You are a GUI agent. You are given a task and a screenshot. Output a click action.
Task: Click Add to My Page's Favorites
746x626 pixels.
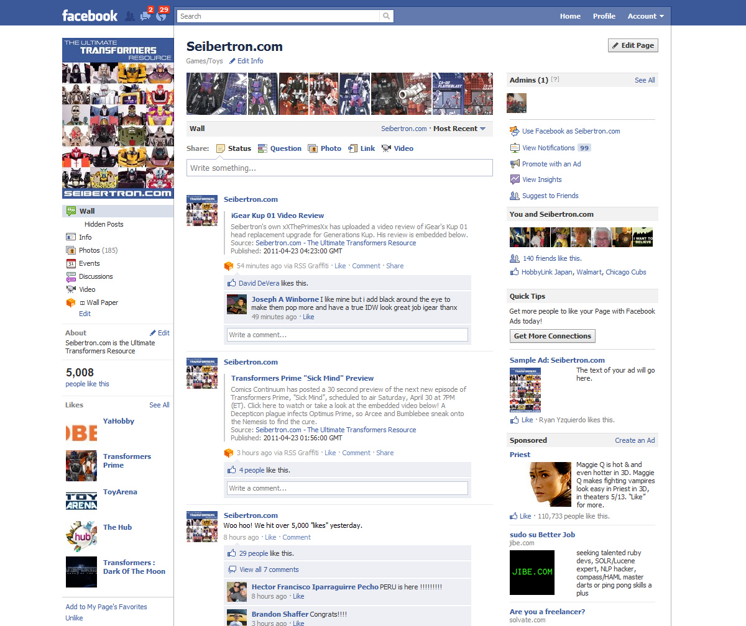coord(106,607)
